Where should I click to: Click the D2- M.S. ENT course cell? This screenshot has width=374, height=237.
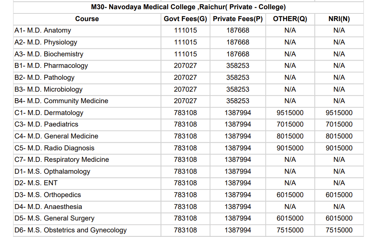(36, 183)
